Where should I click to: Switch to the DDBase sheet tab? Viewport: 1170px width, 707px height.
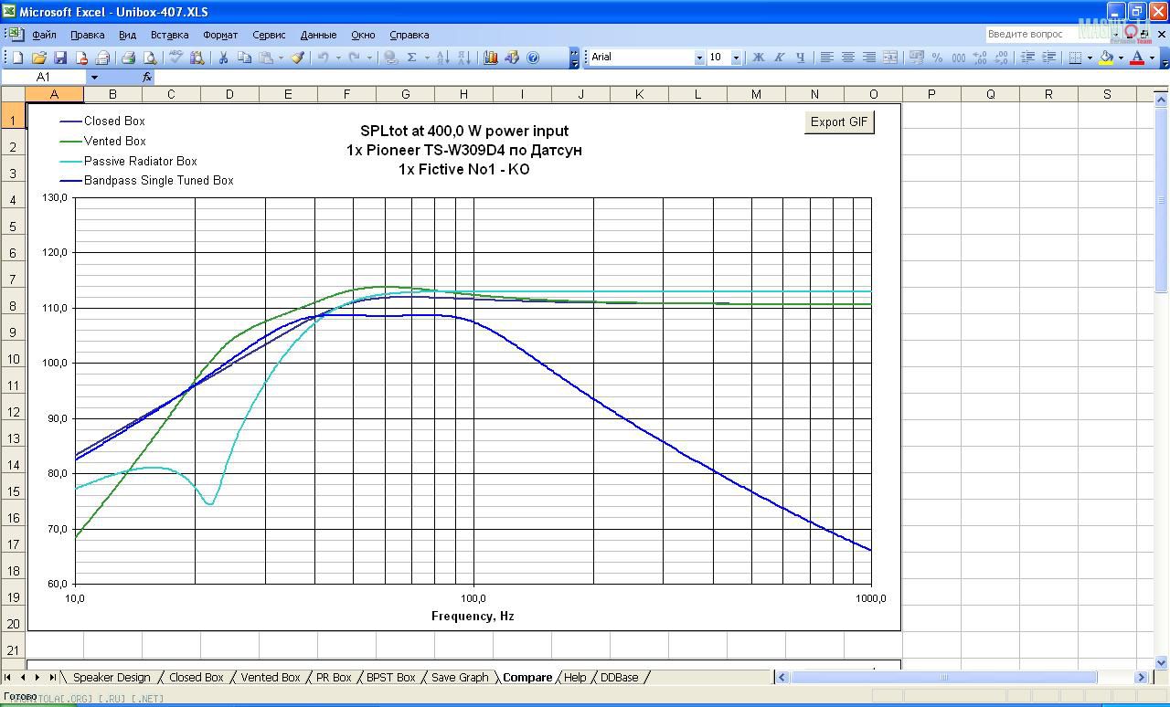tap(619, 677)
